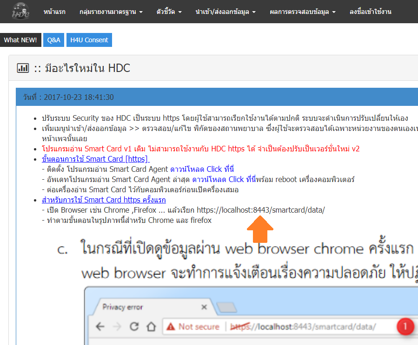The height and width of the screenshot is (345, 418).
Task: Click the red circle numbered 1
Action: click(x=405, y=326)
